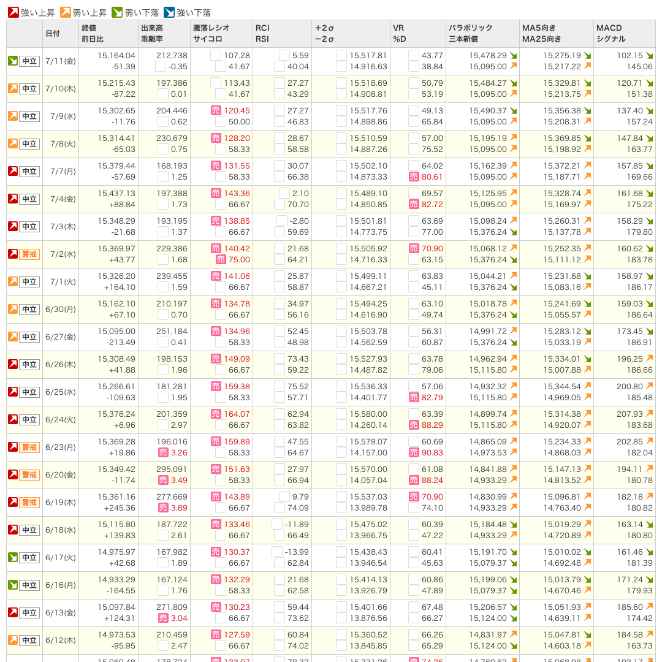
Task: Click the empty signal box beside RCI 5.59
Action: 284,55
